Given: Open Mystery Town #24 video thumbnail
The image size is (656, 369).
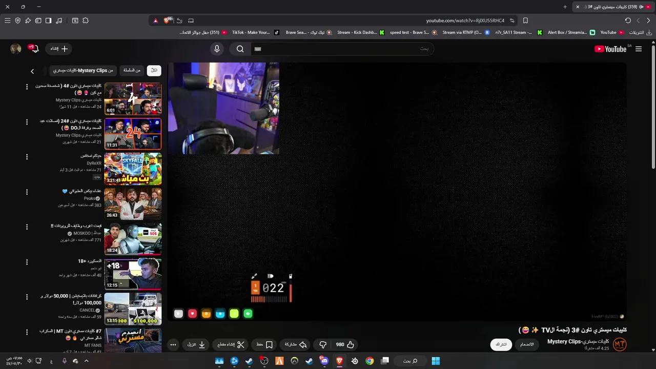Looking at the screenshot, I should coord(133,134).
